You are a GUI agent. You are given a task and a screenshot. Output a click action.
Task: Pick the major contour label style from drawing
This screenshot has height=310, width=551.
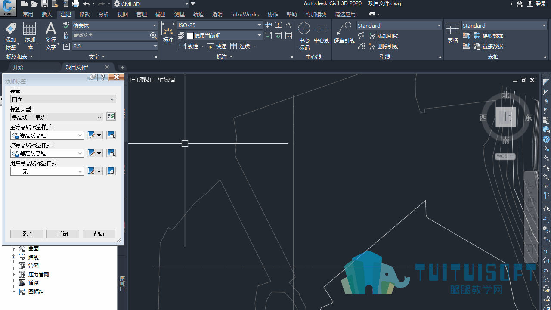pyautogui.click(x=111, y=135)
